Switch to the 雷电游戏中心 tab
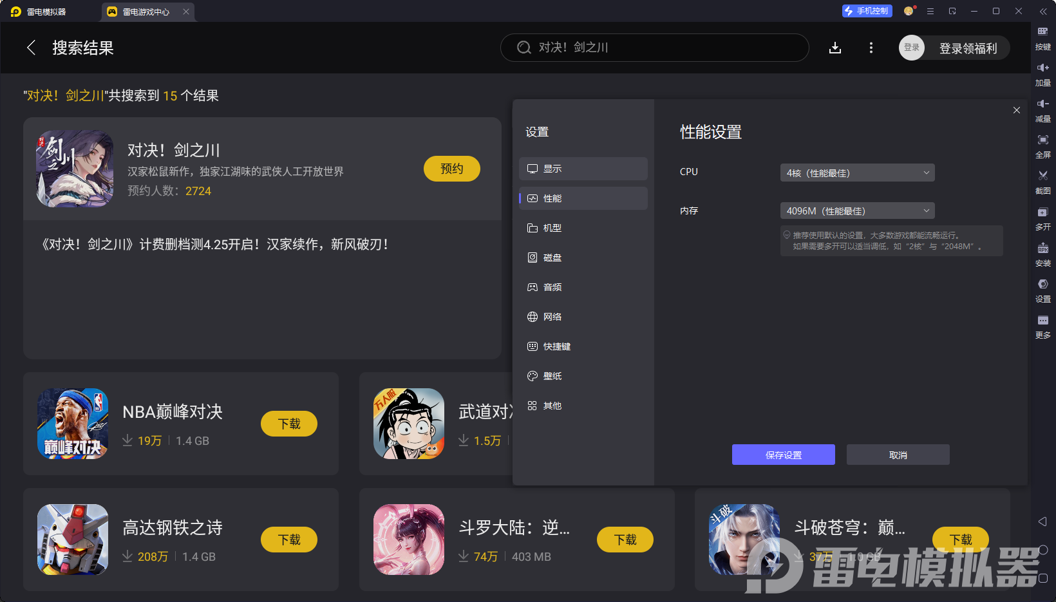 click(x=147, y=12)
